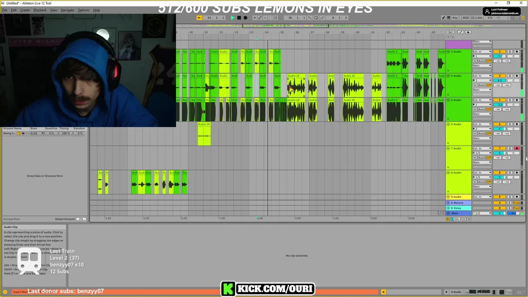Collapse the 5 Audio track
The image size is (528, 297).
pos(448,100)
